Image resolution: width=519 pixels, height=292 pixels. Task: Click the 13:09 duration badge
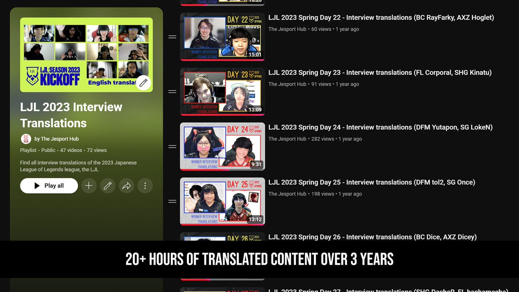[x=255, y=109]
